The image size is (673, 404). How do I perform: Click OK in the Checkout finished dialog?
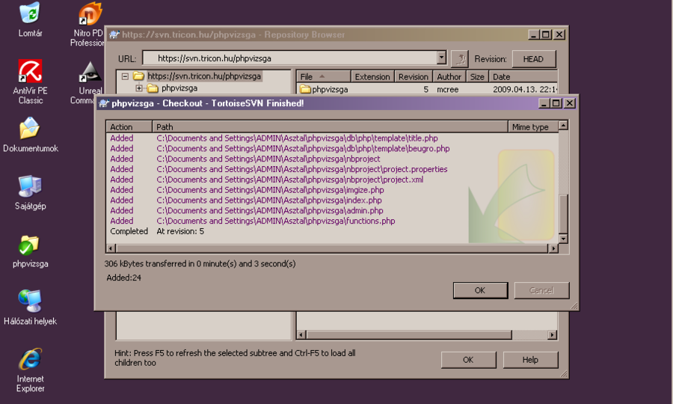point(480,290)
